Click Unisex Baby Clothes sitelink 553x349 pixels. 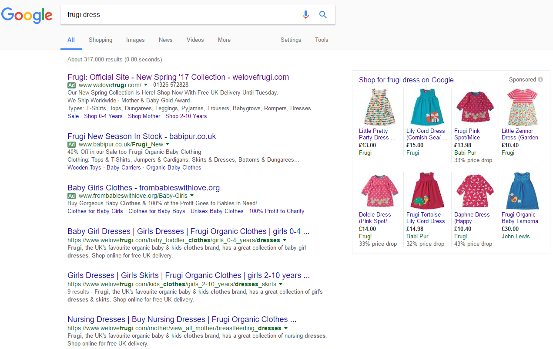coord(217,211)
